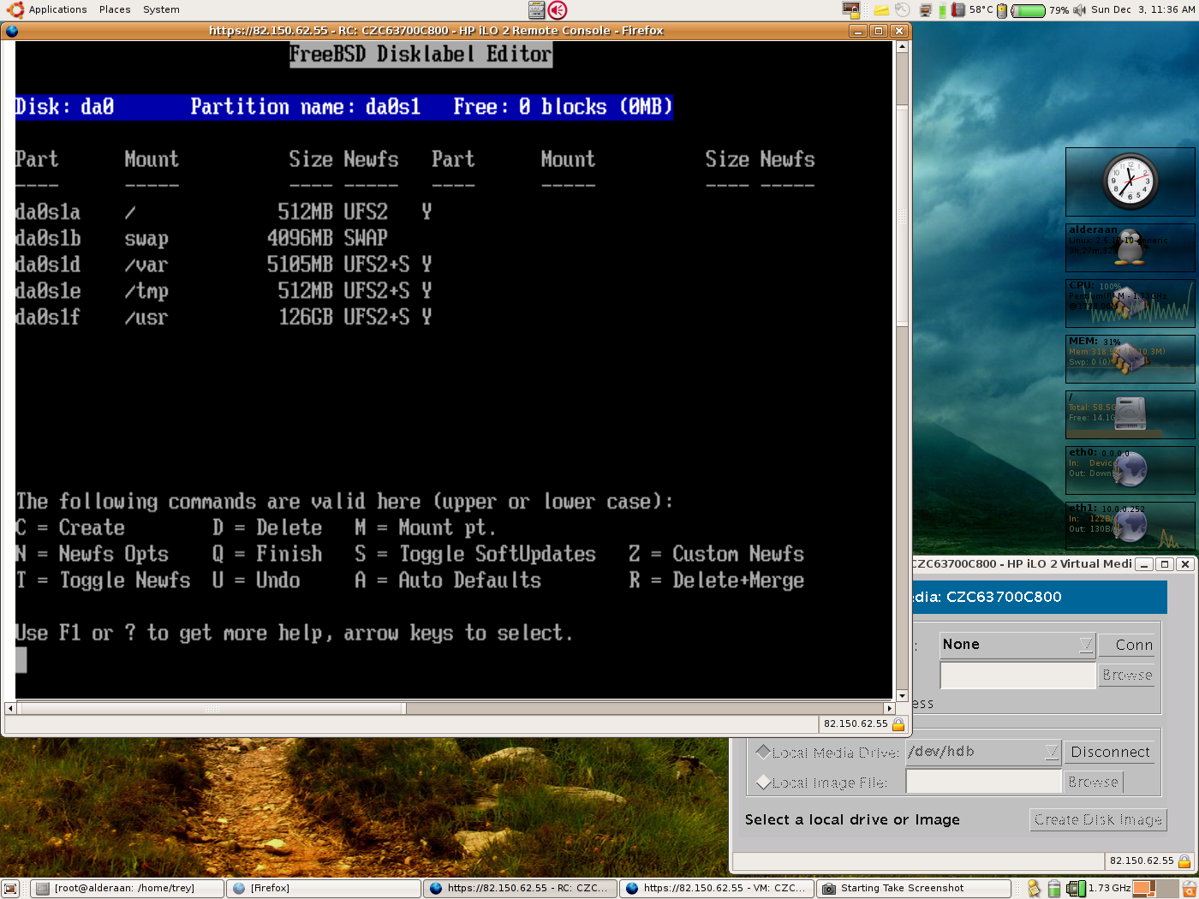Click the red muted speaker icon

(558, 10)
